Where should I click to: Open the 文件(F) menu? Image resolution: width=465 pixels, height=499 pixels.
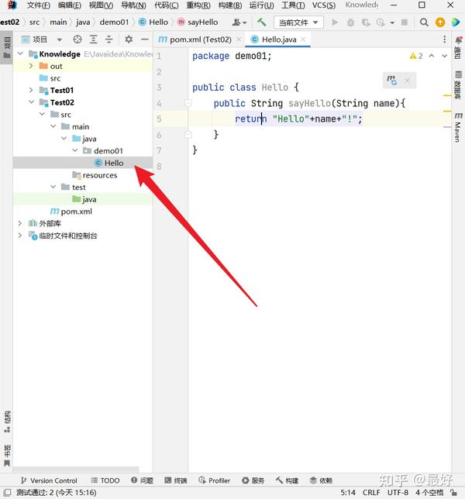(39, 5)
